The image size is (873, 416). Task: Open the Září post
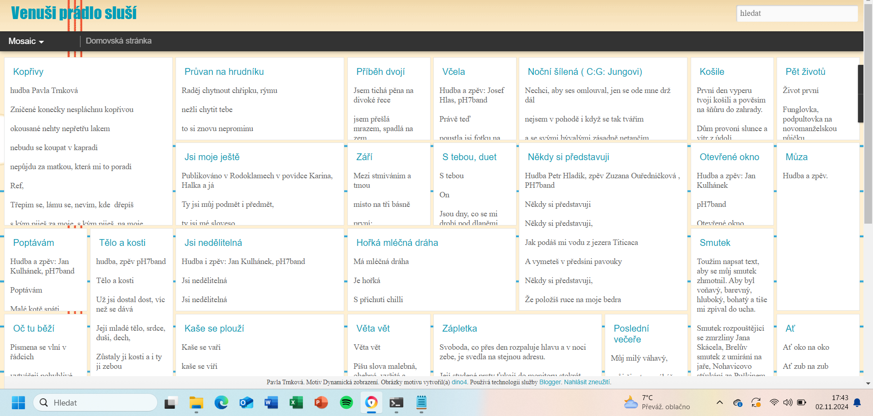[364, 157]
